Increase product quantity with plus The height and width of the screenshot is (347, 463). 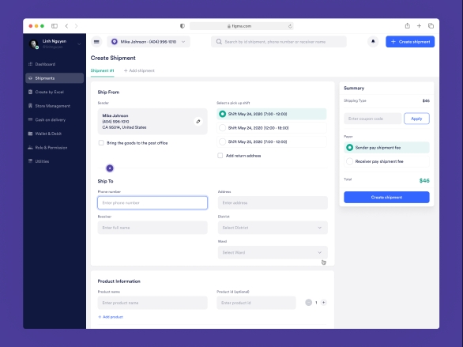324,303
